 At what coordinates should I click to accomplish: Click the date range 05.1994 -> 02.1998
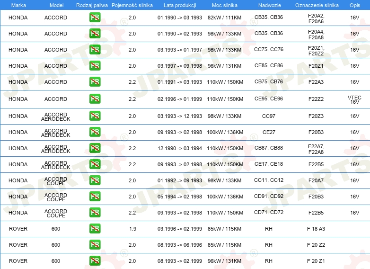point(180,197)
